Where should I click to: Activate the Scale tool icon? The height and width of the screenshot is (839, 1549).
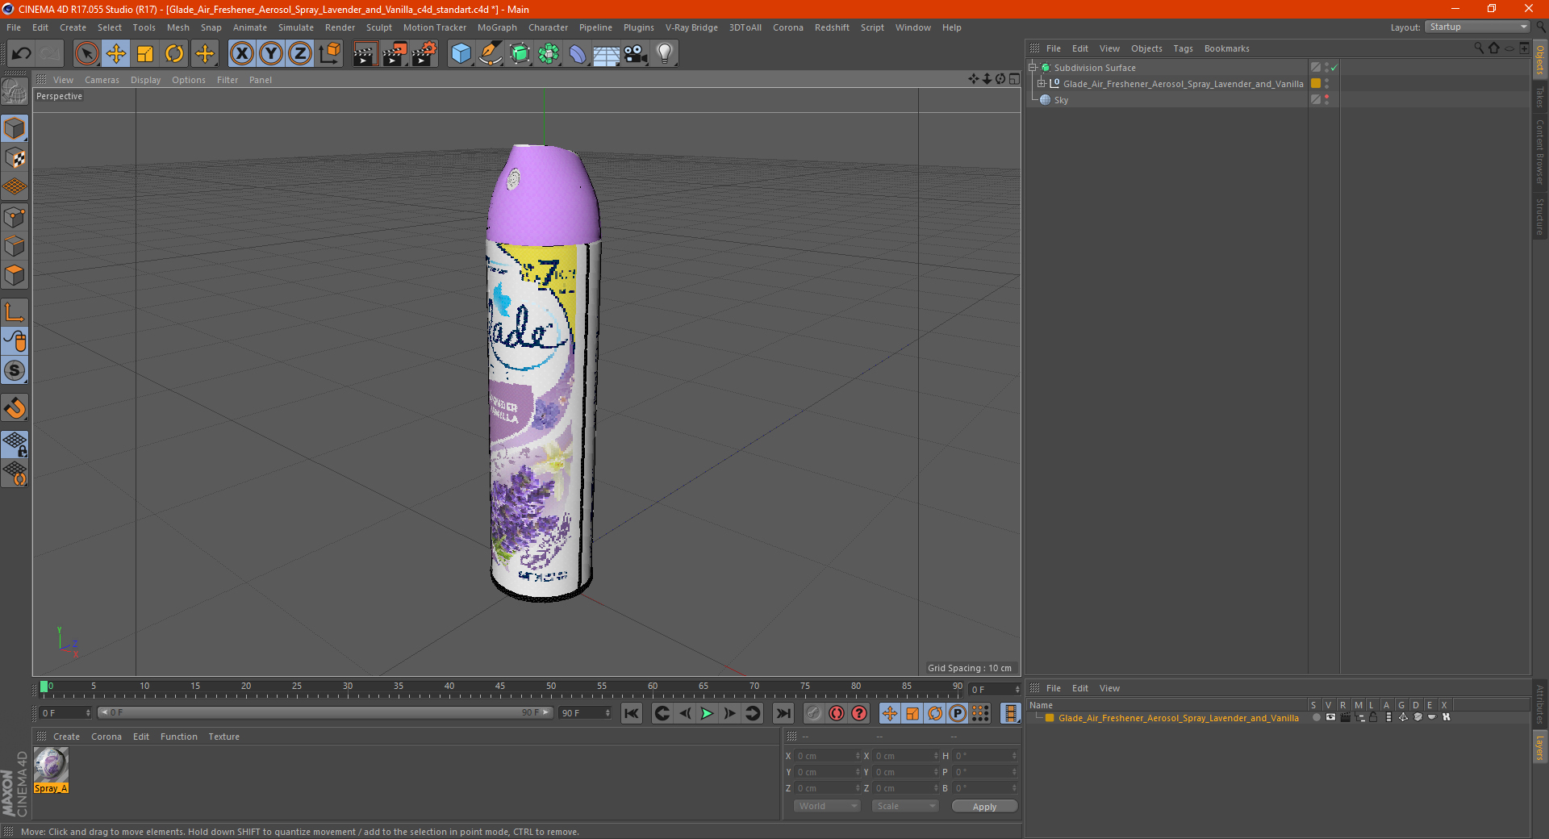click(145, 54)
